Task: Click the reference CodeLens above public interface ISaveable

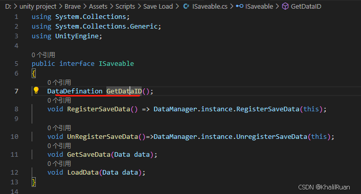Action: pyautogui.click(x=43, y=55)
